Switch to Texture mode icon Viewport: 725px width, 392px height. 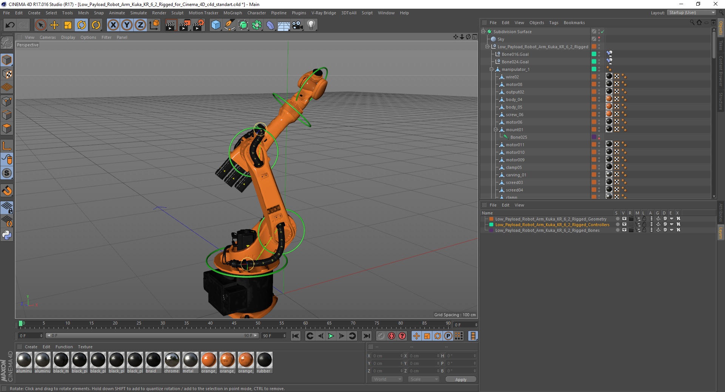pos(7,74)
